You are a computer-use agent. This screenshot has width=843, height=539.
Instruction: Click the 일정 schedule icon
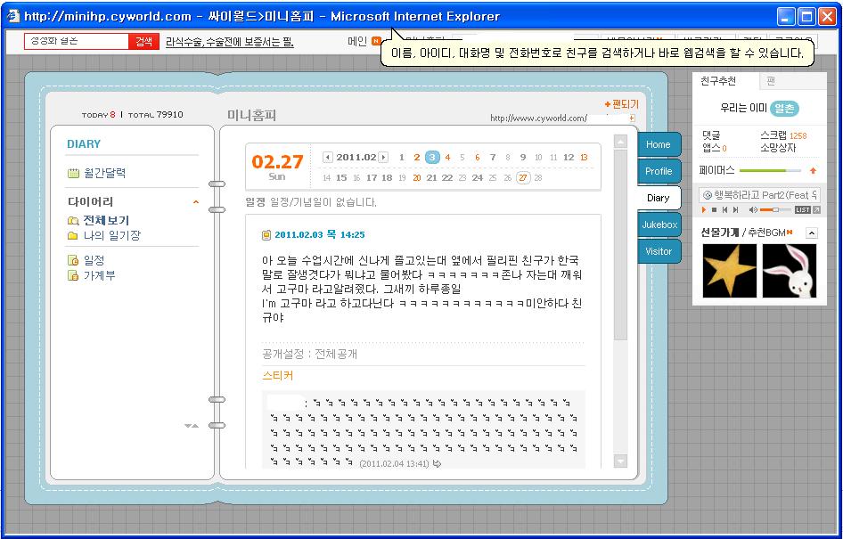click(x=73, y=261)
